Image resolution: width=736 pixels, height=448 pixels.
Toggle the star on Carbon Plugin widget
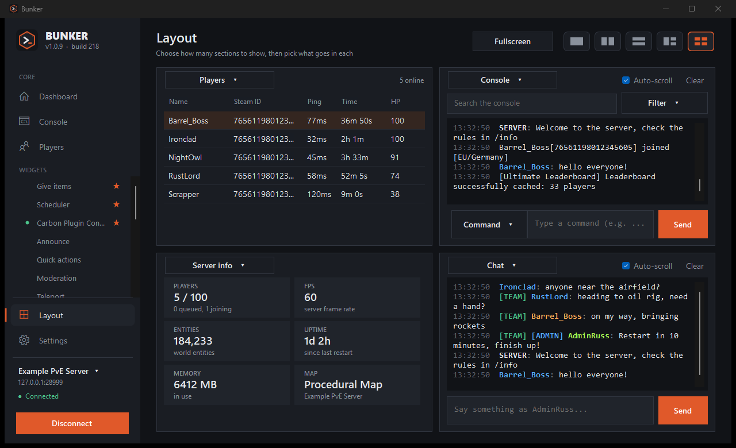(x=117, y=223)
